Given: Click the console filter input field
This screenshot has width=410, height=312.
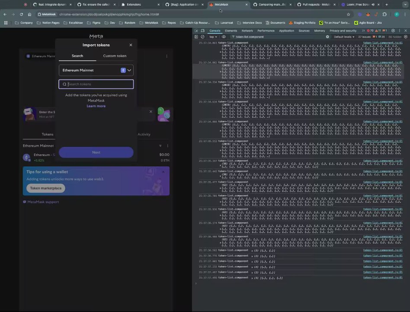Looking at the screenshot, I should coord(280,37).
